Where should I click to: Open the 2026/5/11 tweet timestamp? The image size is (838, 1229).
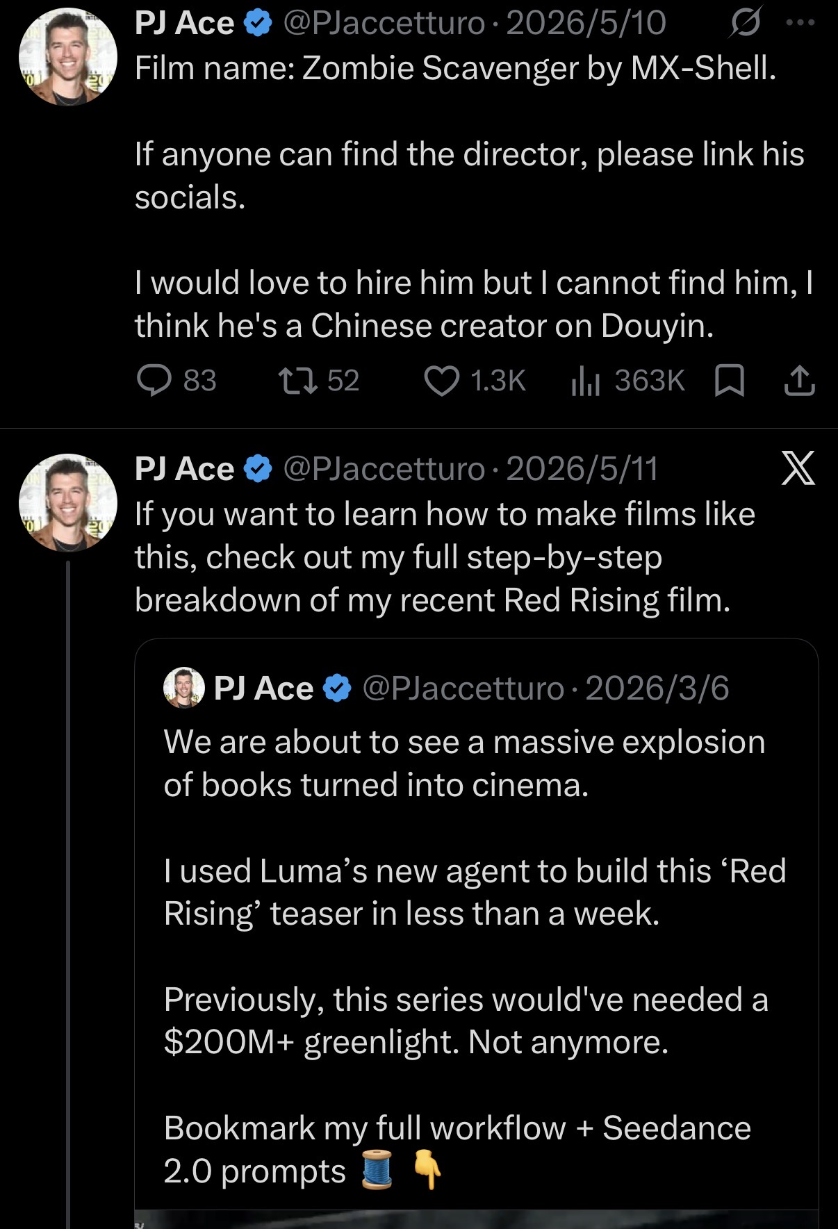click(x=582, y=468)
